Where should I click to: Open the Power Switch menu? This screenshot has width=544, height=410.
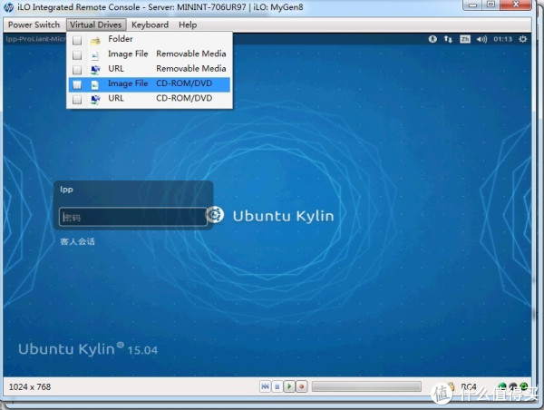pyautogui.click(x=34, y=24)
